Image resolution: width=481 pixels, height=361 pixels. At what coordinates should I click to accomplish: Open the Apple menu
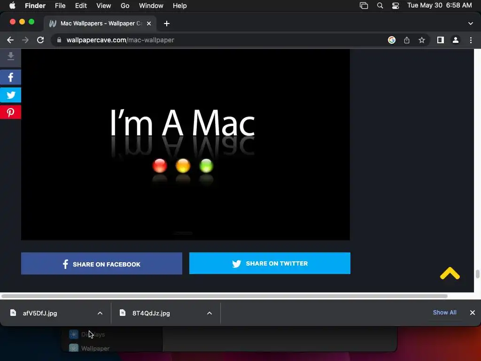pos(12,6)
